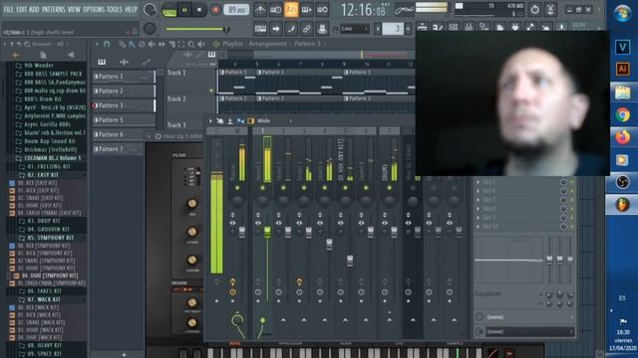Stop playback with the stop button
Image resolution: width=638 pixels, height=358 pixels.
tap(199, 10)
